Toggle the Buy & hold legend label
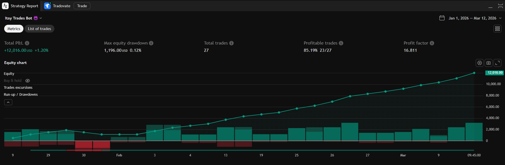Screen dimensions: 505x165 (x=13, y=81)
